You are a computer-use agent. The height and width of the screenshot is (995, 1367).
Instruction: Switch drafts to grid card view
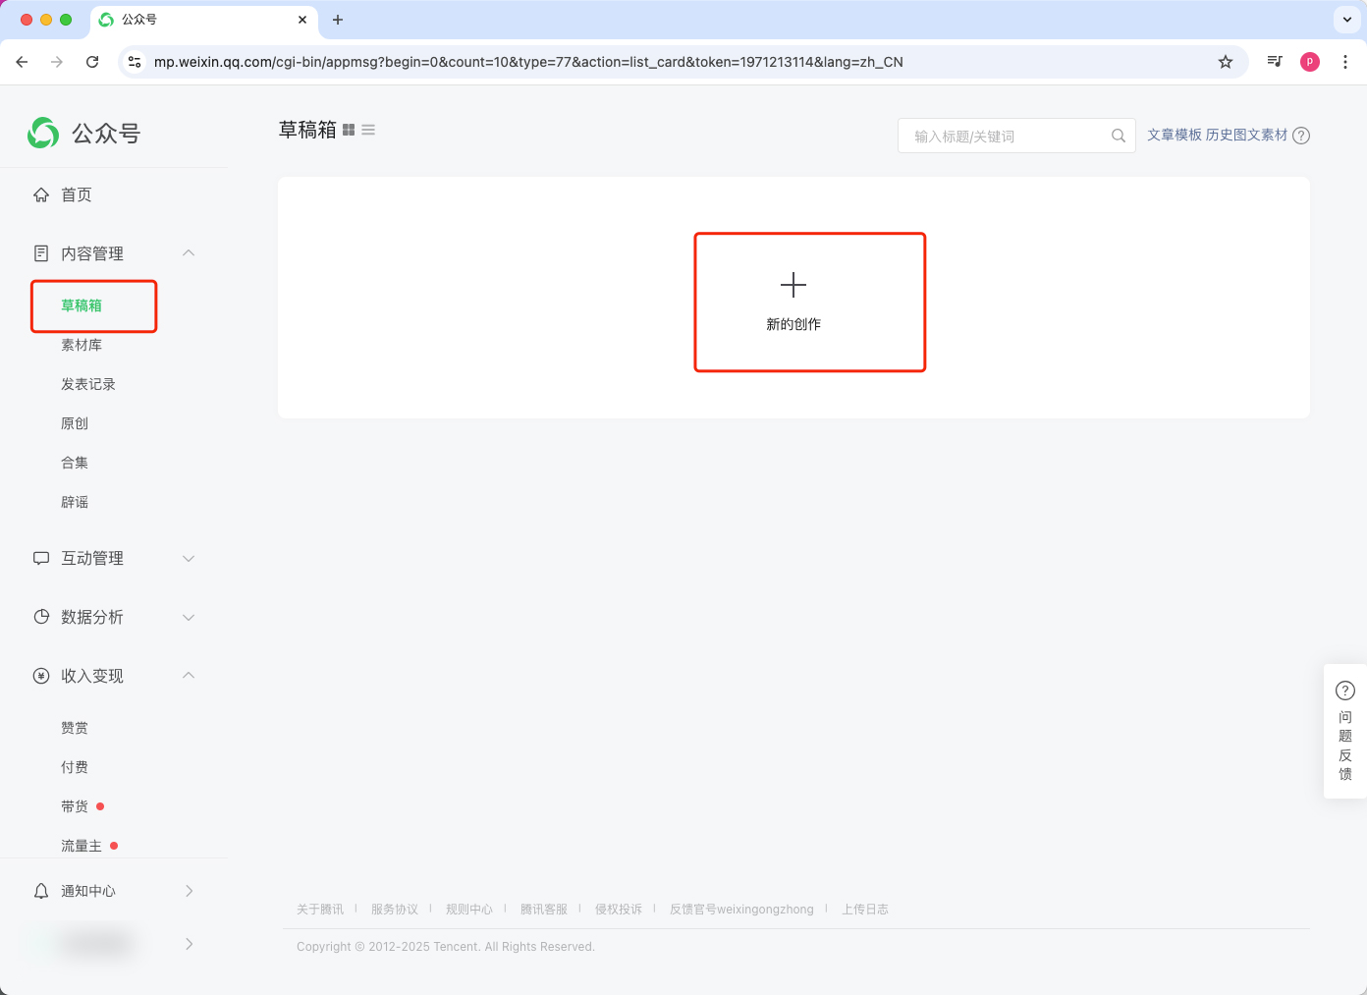pyautogui.click(x=349, y=130)
